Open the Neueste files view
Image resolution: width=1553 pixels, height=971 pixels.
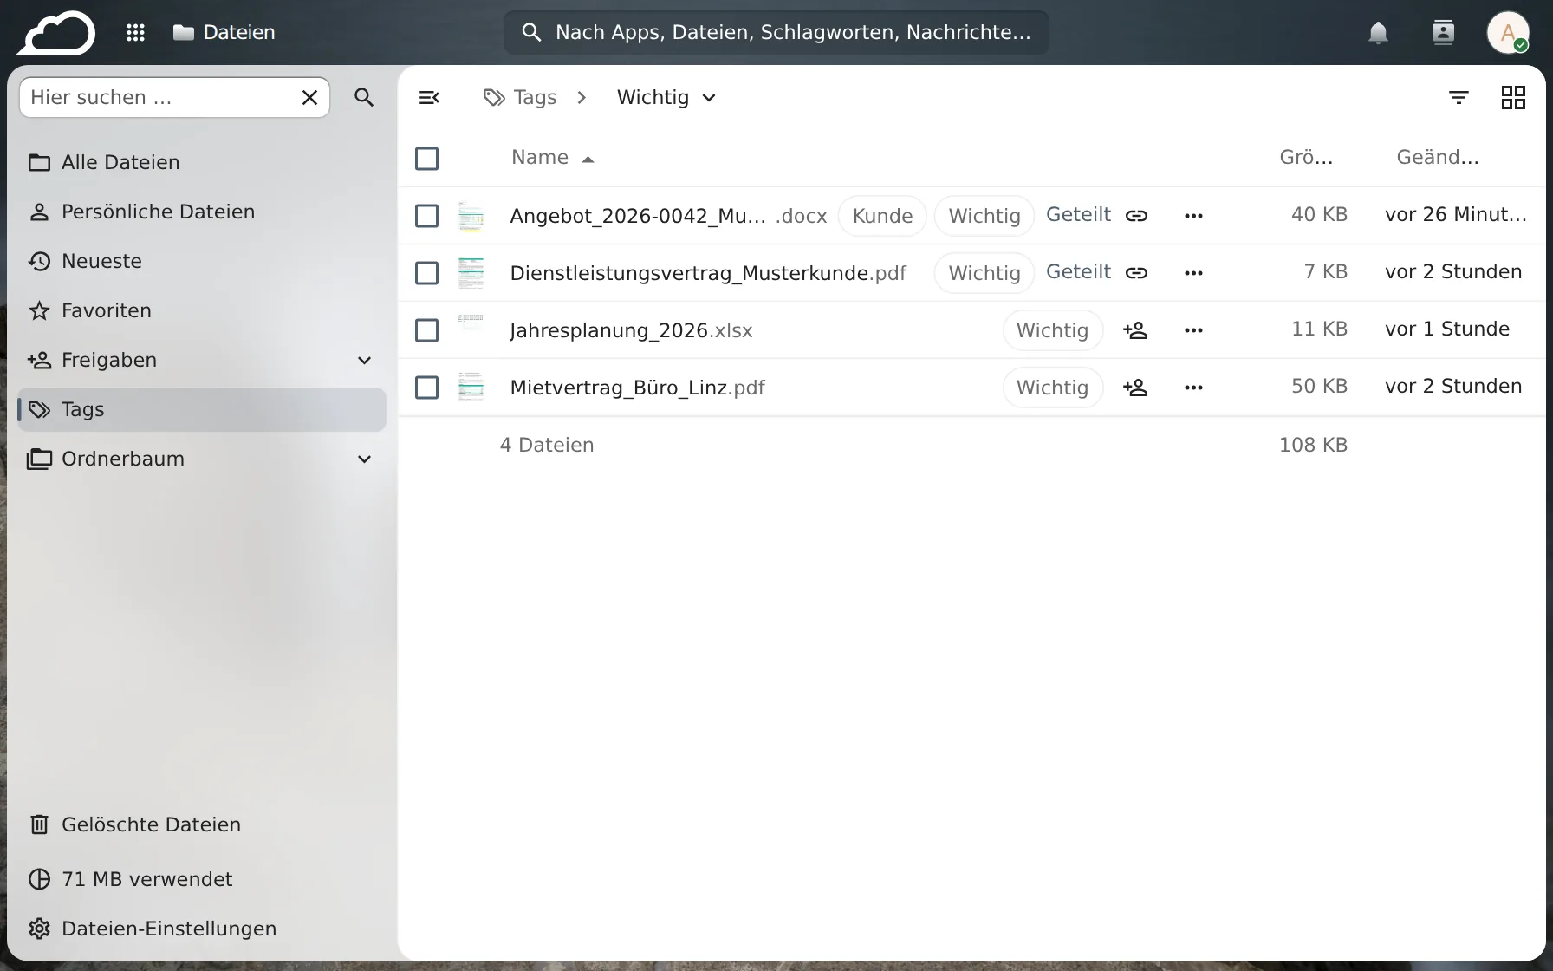pos(202,262)
